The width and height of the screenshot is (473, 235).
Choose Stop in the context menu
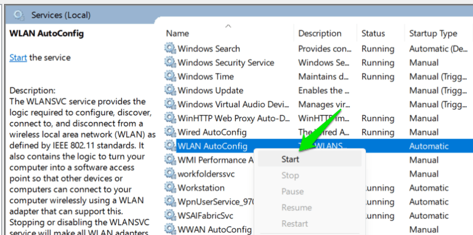point(309,175)
